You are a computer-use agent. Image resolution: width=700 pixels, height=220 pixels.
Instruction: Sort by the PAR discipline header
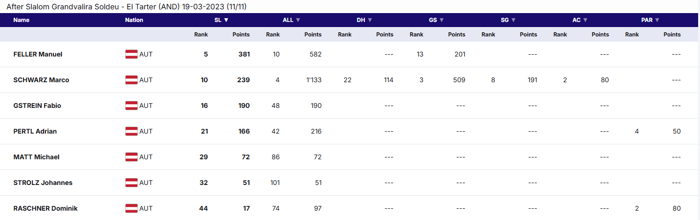650,20
